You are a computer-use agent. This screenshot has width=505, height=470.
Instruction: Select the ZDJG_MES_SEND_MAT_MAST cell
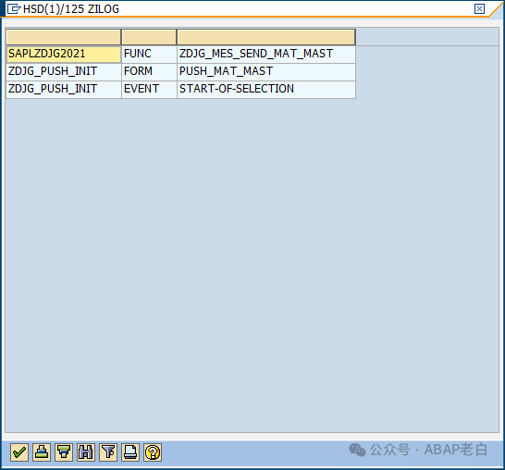[266, 54]
